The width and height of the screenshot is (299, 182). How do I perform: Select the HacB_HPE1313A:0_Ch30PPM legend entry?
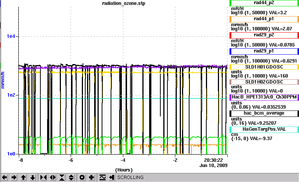[x=264, y=97]
